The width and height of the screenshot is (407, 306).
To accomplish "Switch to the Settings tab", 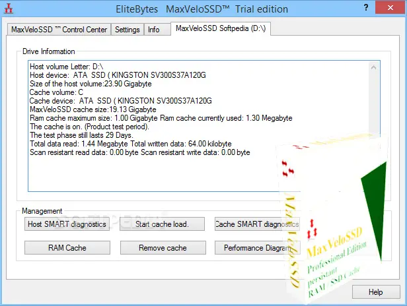I will 127,30.
